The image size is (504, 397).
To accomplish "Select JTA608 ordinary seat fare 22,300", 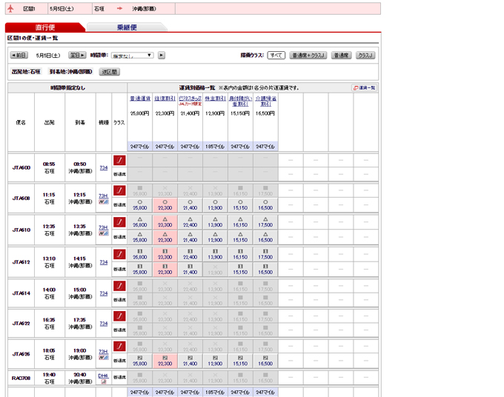I will tap(165, 205).
